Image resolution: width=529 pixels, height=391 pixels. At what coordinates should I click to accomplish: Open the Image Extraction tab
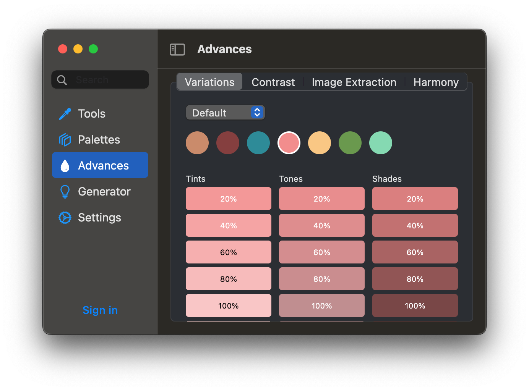click(x=354, y=82)
